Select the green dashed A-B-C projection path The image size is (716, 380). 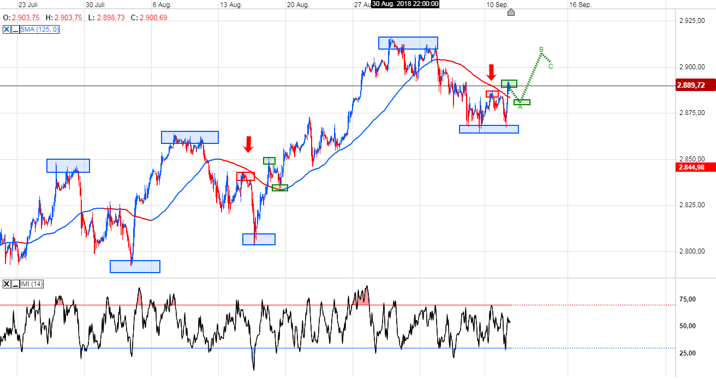[x=530, y=76]
